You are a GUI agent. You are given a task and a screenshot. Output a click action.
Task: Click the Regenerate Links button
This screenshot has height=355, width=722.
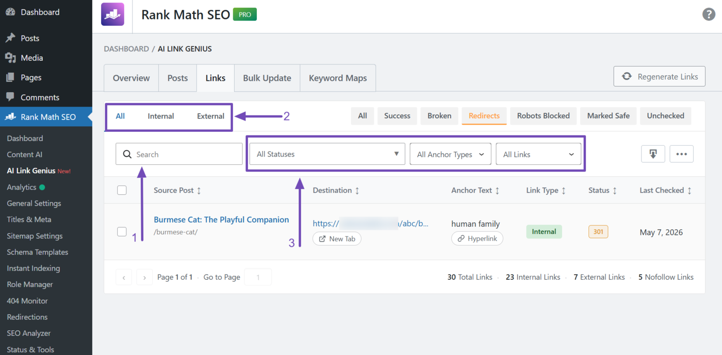[660, 76]
